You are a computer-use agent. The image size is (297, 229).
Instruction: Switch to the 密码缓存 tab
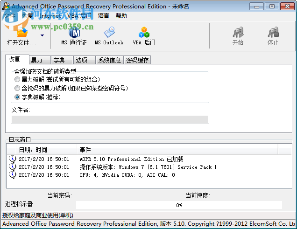(x=137, y=60)
